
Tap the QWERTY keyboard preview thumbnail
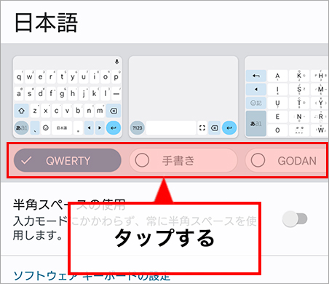68,97
